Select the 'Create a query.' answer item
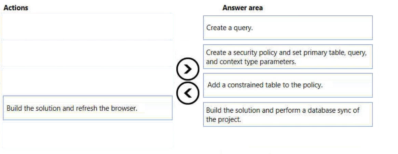This screenshot has height=154, width=398. point(288,28)
